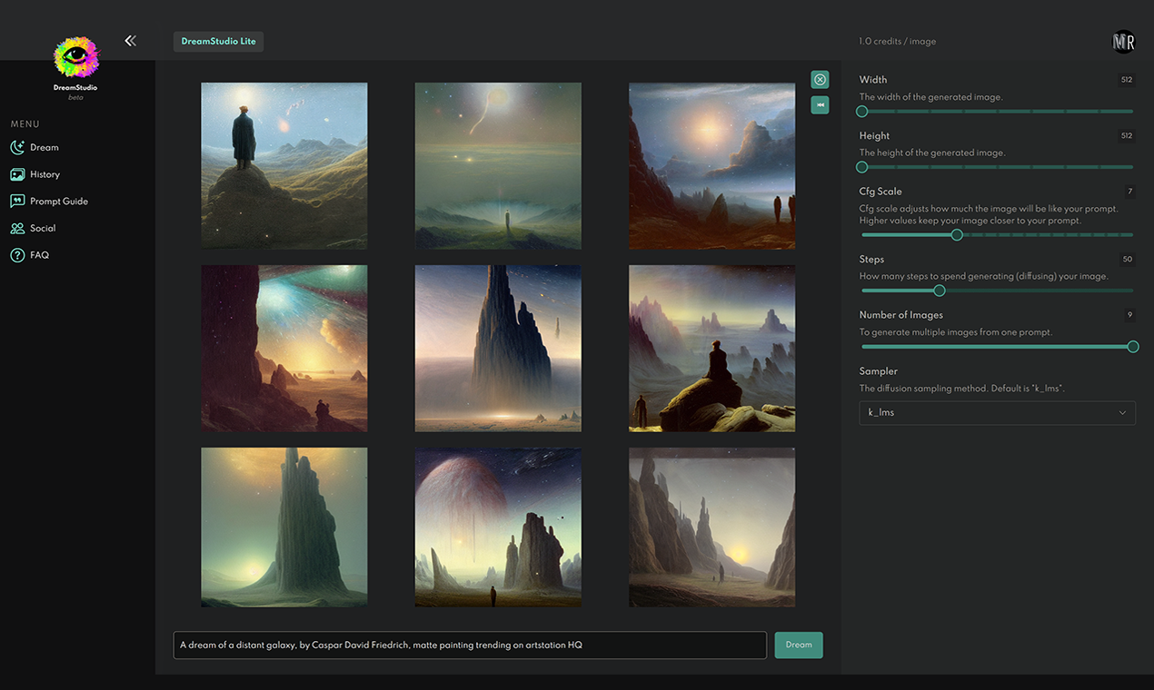Click the History image icon
Viewport: 1154px width, 690px height.
pos(17,174)
